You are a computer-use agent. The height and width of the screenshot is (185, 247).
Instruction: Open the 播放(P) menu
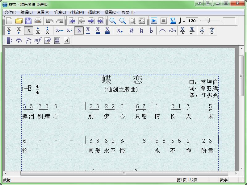coord(94,12)
